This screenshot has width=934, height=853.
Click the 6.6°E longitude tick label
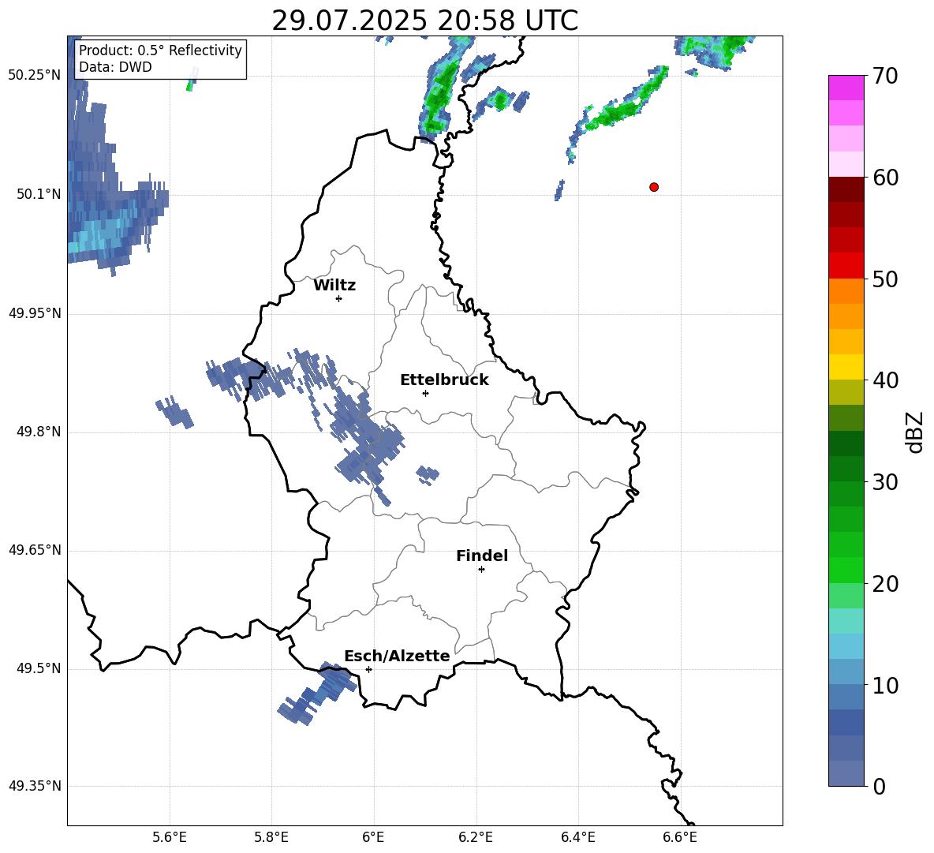680,837
